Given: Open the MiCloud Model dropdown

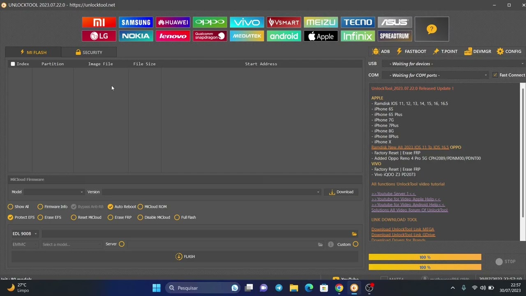Looking at the screenshot, I should [53, 192].
